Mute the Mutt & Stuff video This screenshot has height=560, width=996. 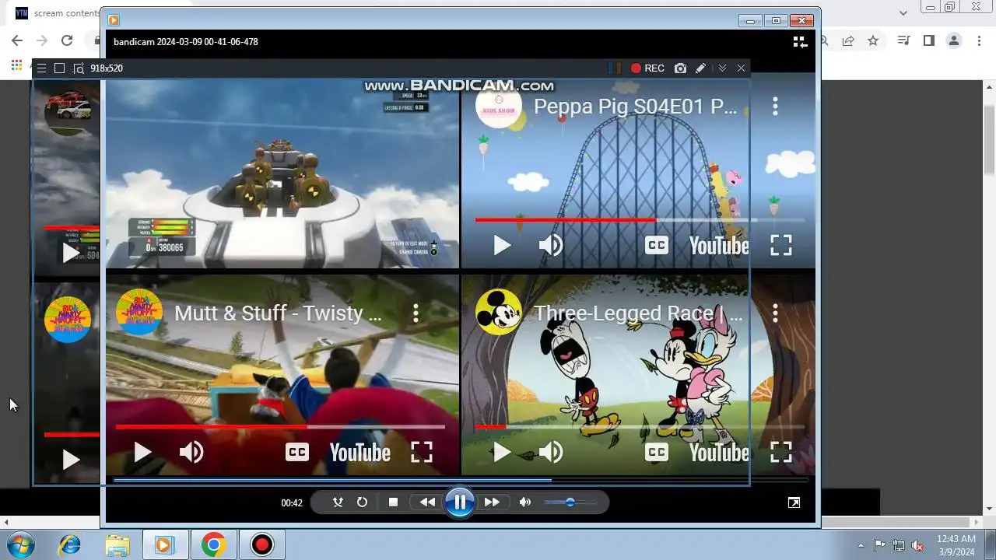tap(191, 453)
